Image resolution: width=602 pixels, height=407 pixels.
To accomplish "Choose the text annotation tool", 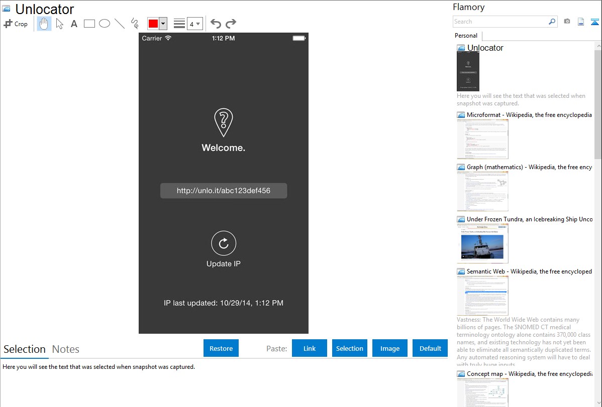I will coord(74,24).
